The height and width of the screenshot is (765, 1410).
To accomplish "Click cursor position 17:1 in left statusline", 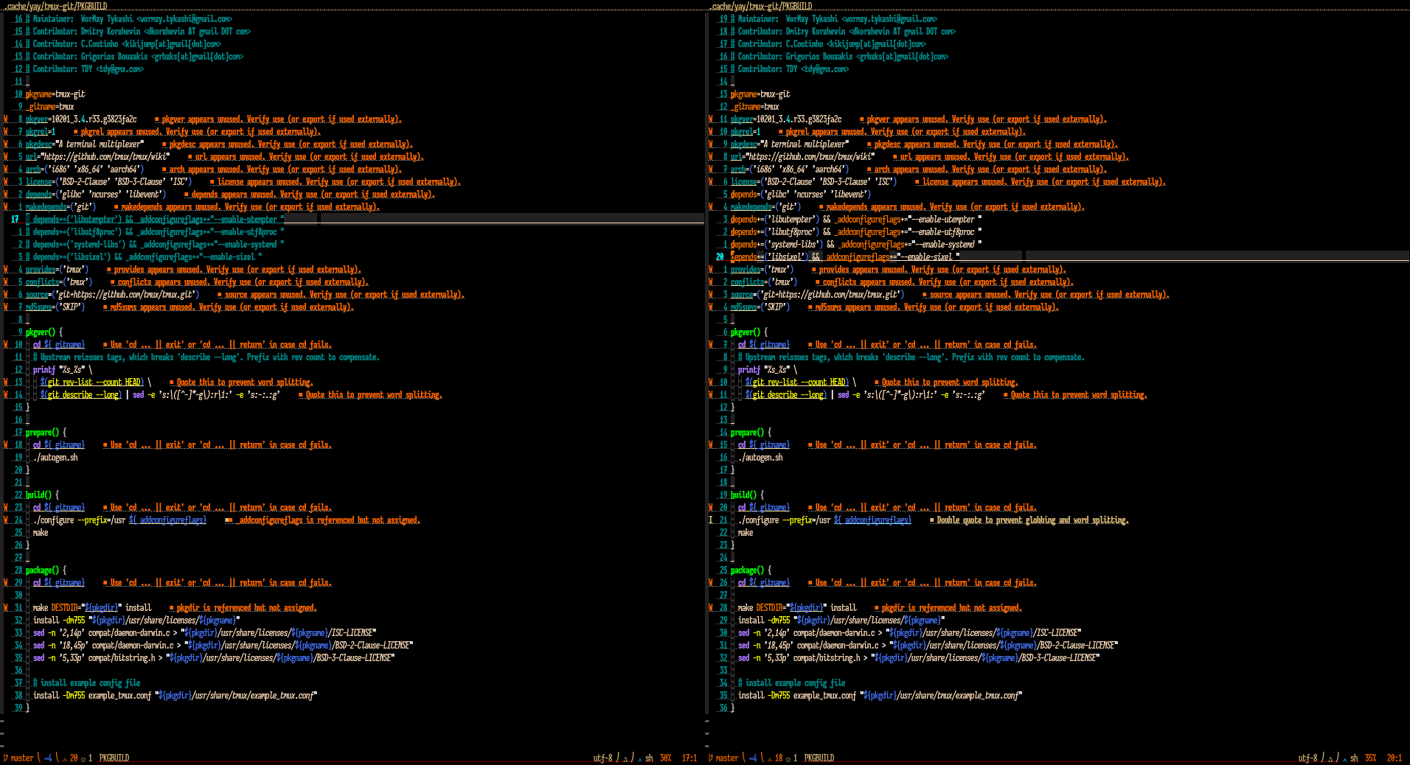I will pos(690,758).
